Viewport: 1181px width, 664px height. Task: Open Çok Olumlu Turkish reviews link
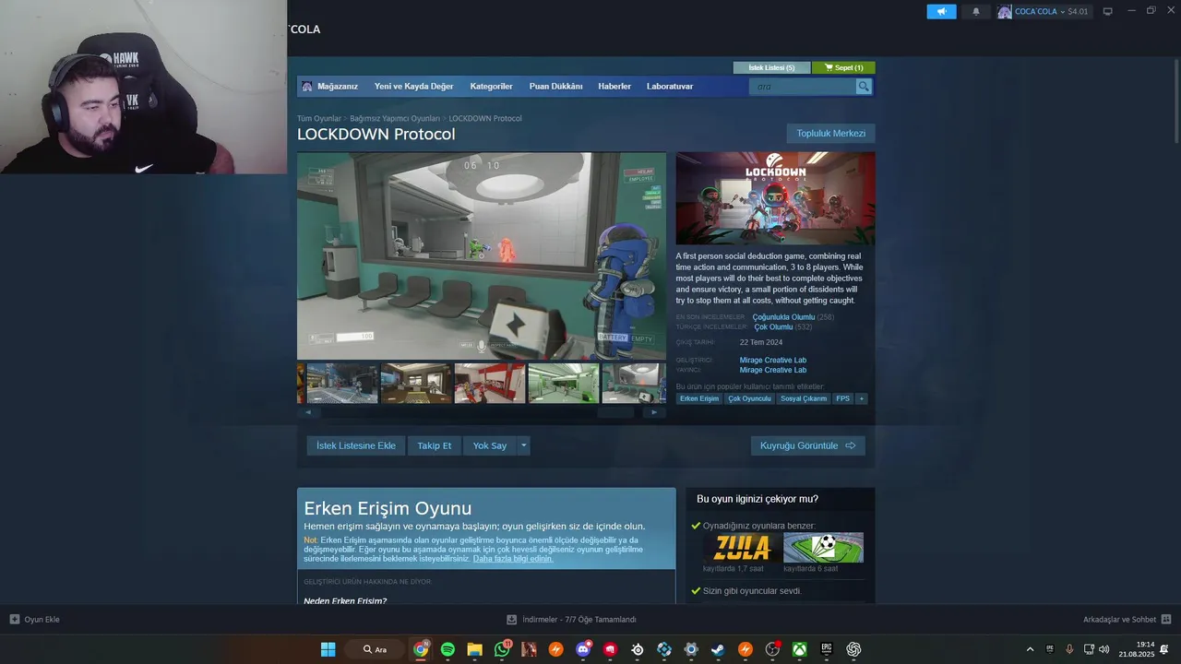coord(773,327)
